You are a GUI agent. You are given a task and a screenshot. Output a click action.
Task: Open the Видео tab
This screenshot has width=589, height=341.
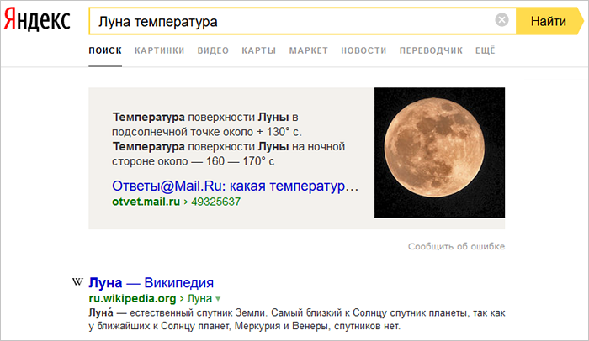(x=213, y=50)
